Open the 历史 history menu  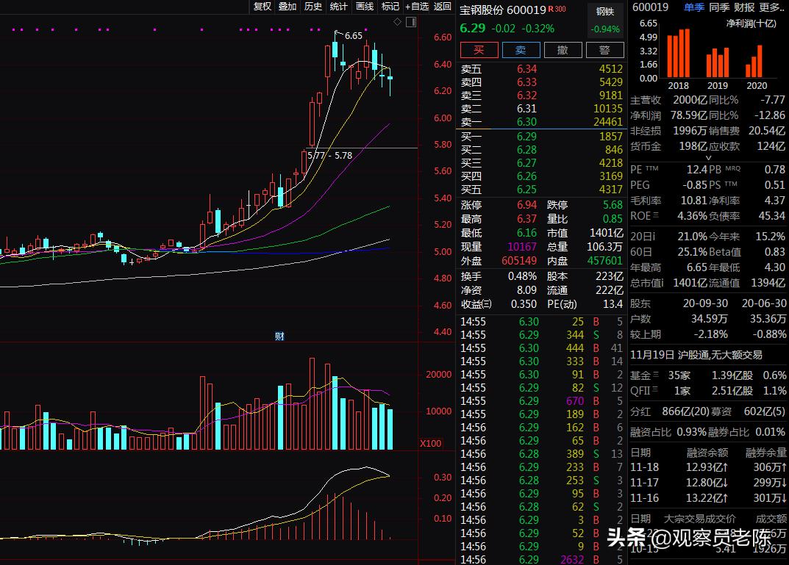coord(313,6)
